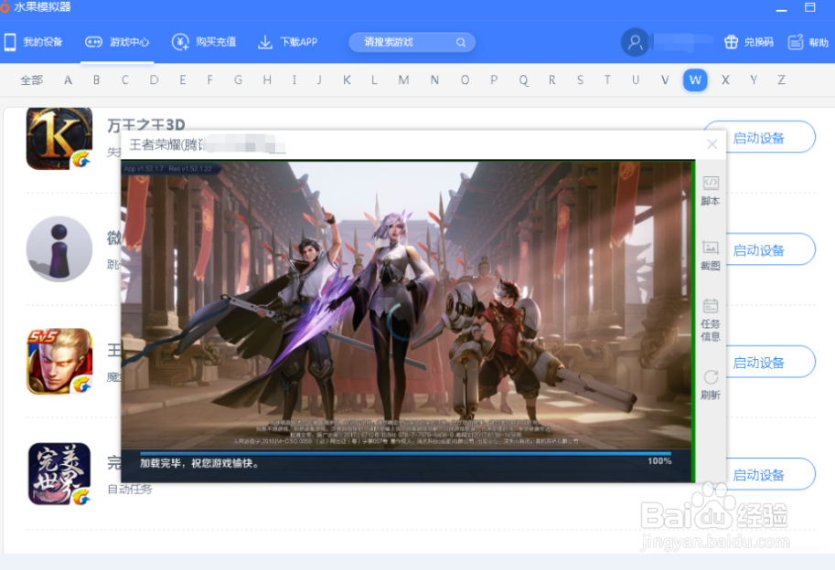Maximize the 水果模拟器 window
Viewport: 835px width, 570px height.
(x=810, y=7)
